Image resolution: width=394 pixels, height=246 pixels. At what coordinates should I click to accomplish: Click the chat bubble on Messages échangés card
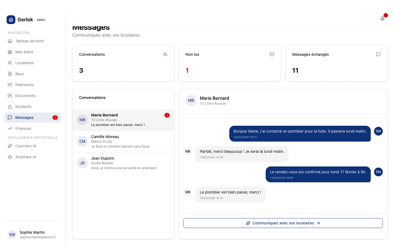click(378, 54)
